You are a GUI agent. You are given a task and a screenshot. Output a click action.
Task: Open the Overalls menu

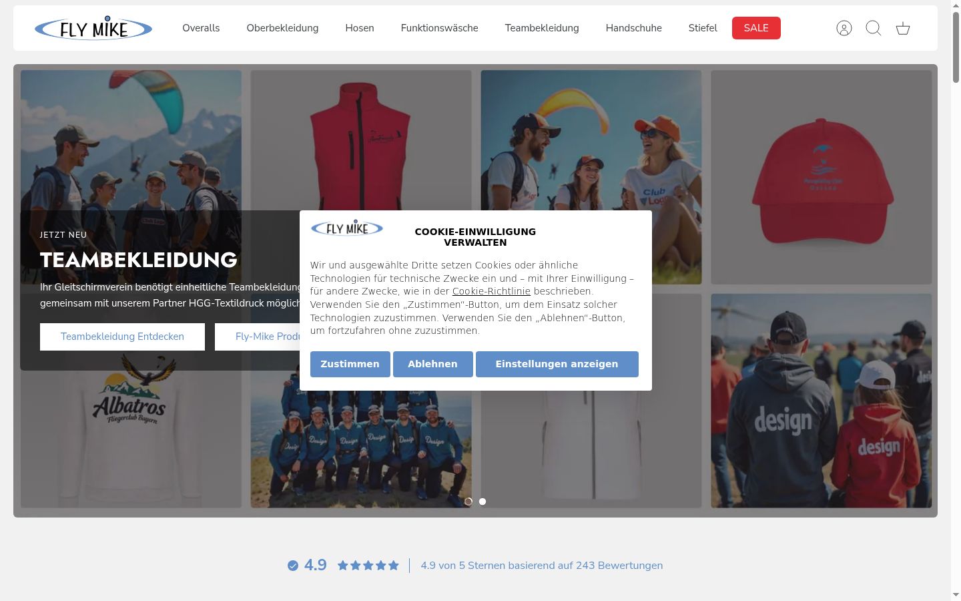click(x=201, y=28)
